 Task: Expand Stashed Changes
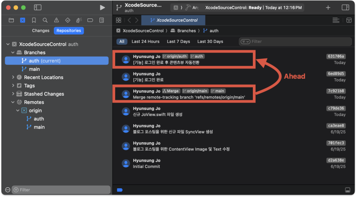coord(13,94)
